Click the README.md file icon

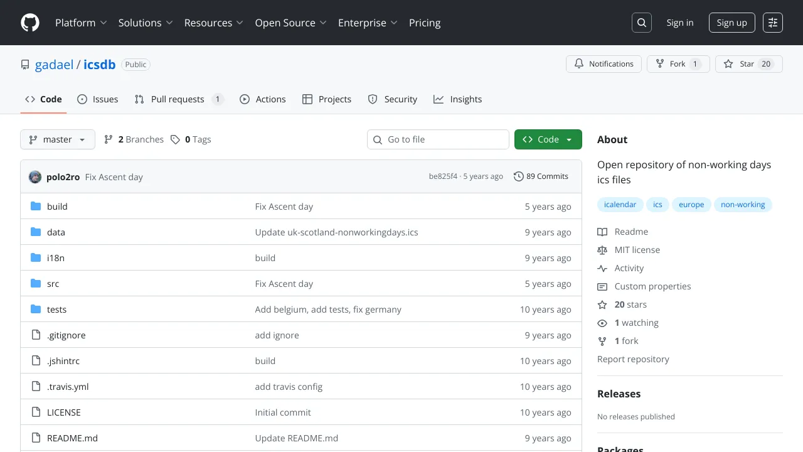tap(36, 438)
